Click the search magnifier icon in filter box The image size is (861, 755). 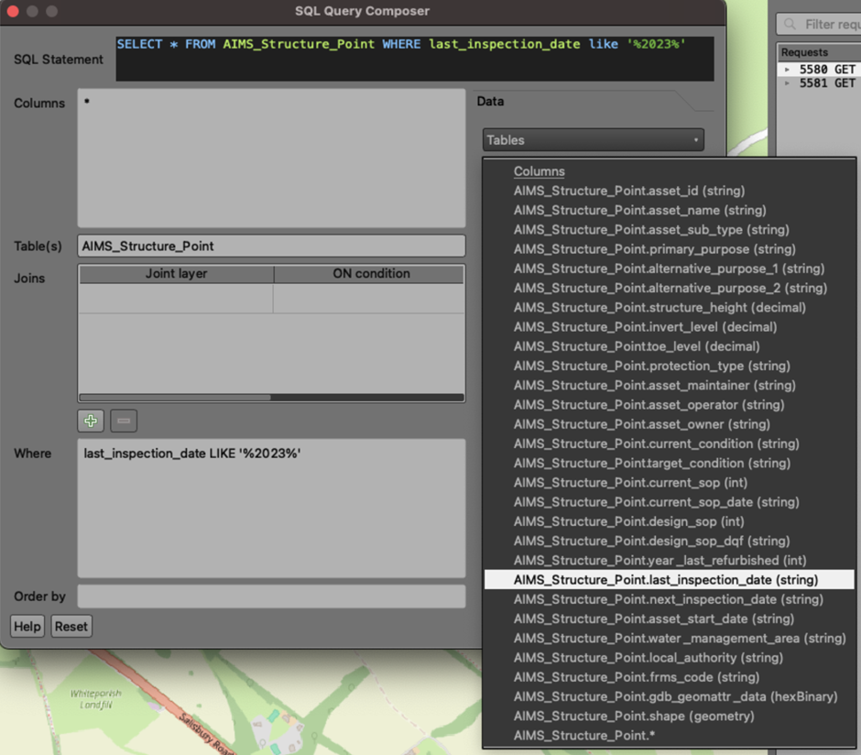pyautogui.click(x=790, y=25)
